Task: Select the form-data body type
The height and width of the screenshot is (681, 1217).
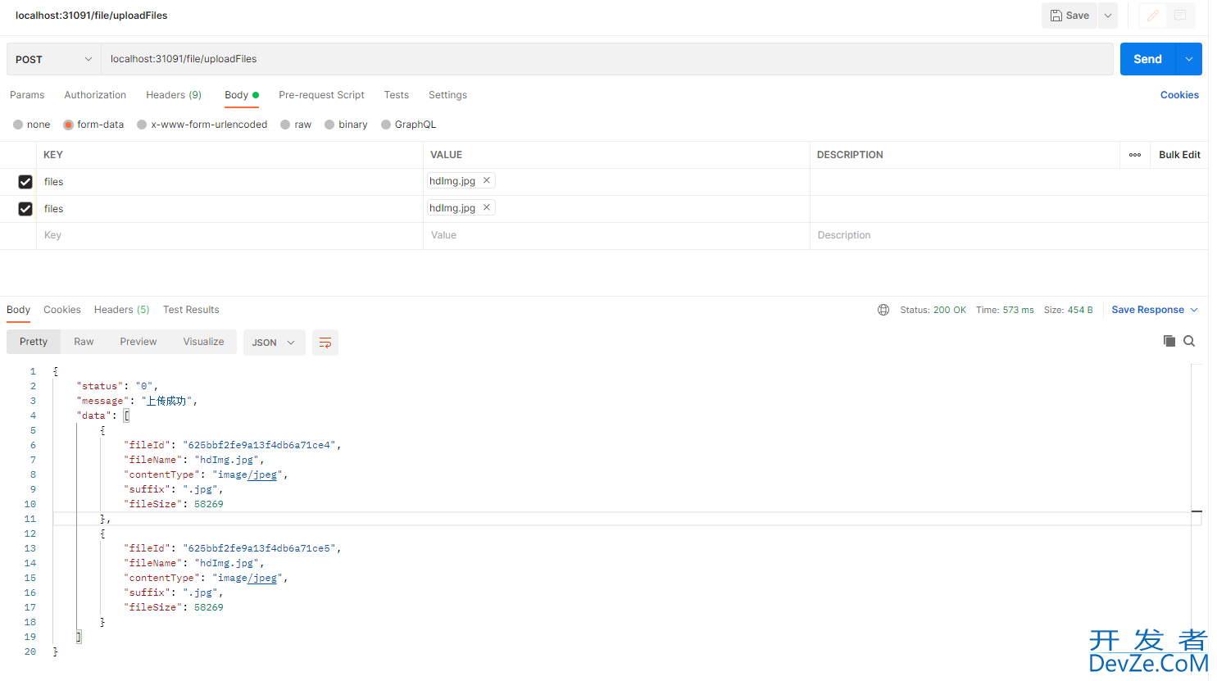Action: tap(93, 125)
